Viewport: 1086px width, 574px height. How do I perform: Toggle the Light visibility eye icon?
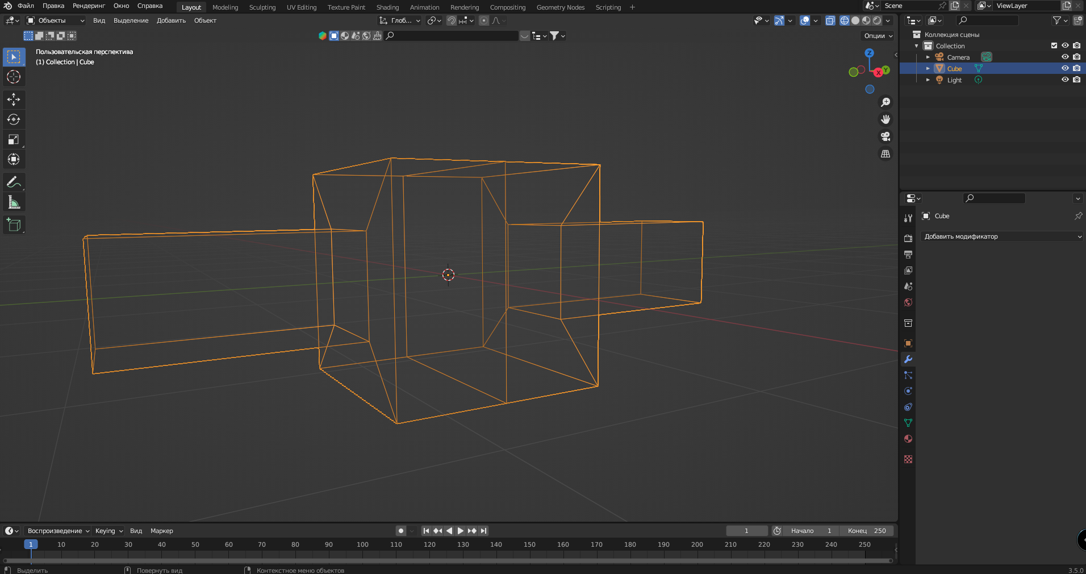pyautogui.click(x=1065, y=80)
